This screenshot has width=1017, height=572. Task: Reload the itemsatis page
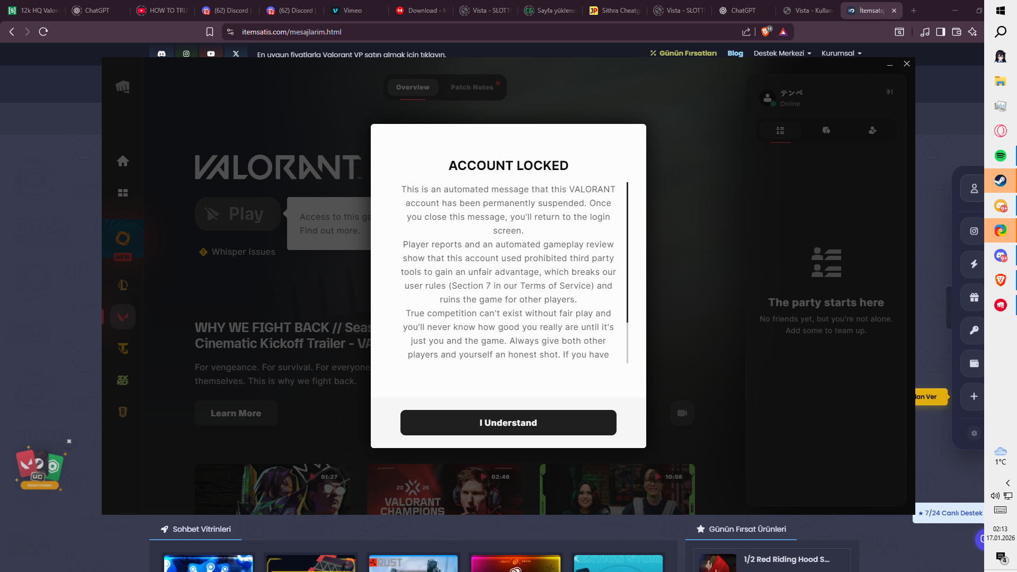[x=43, y=32]
